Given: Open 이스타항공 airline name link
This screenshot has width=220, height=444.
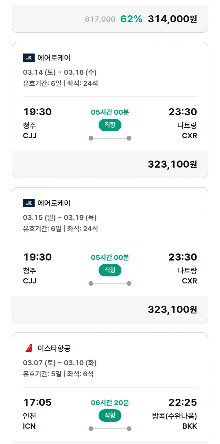Looking at the screenshot, I should 54,348.
